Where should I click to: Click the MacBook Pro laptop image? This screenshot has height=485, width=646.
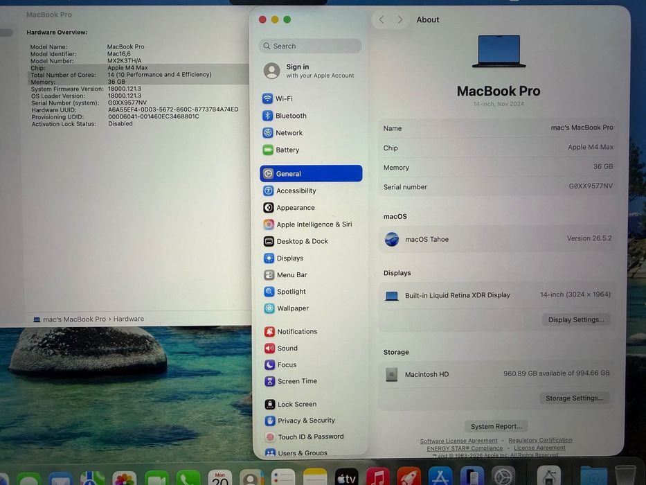pyautogui.click(x=499, y=51)
